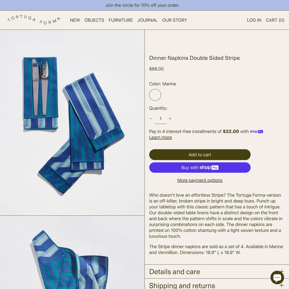The width and height of the screenshot is (289, 289).
Task: Open the JOURNAL page
Action: (x=147, y=20)
